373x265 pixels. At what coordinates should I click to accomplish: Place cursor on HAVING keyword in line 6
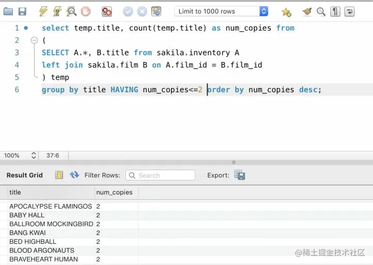124,90
